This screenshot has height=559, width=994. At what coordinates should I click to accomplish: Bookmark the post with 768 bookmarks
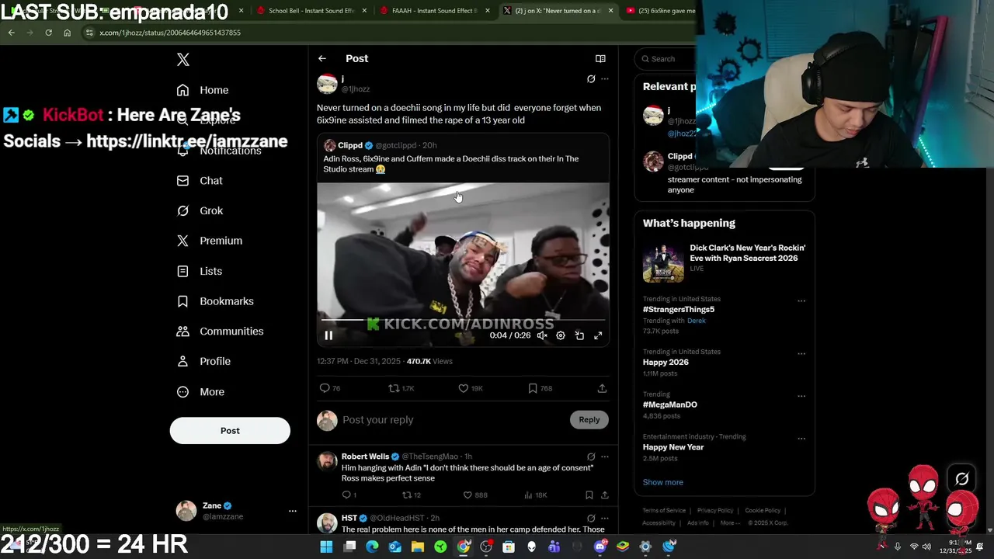(x=533, y=388)
